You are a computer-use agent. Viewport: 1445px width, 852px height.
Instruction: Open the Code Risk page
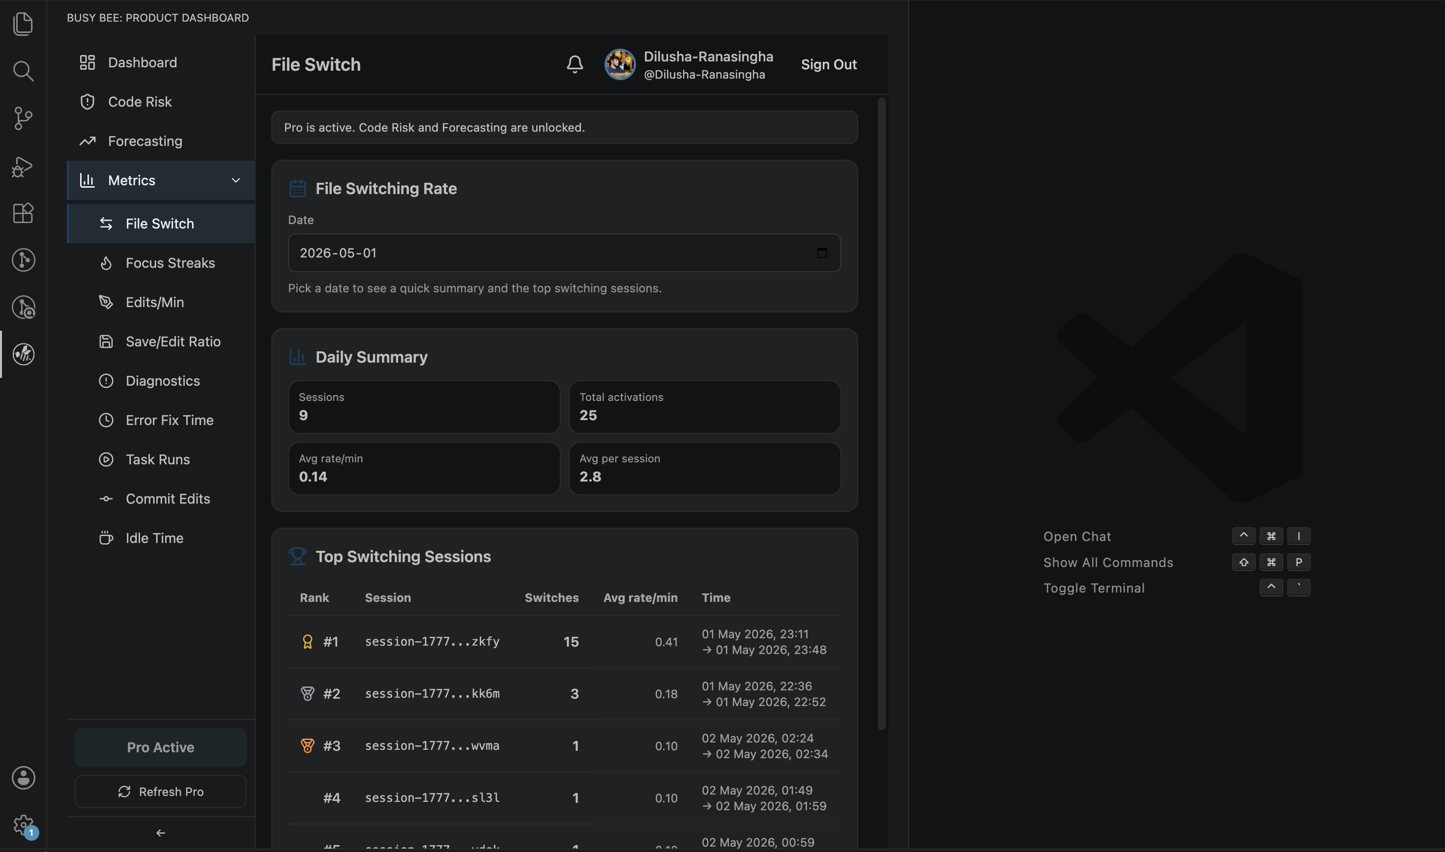click(161, 102)
